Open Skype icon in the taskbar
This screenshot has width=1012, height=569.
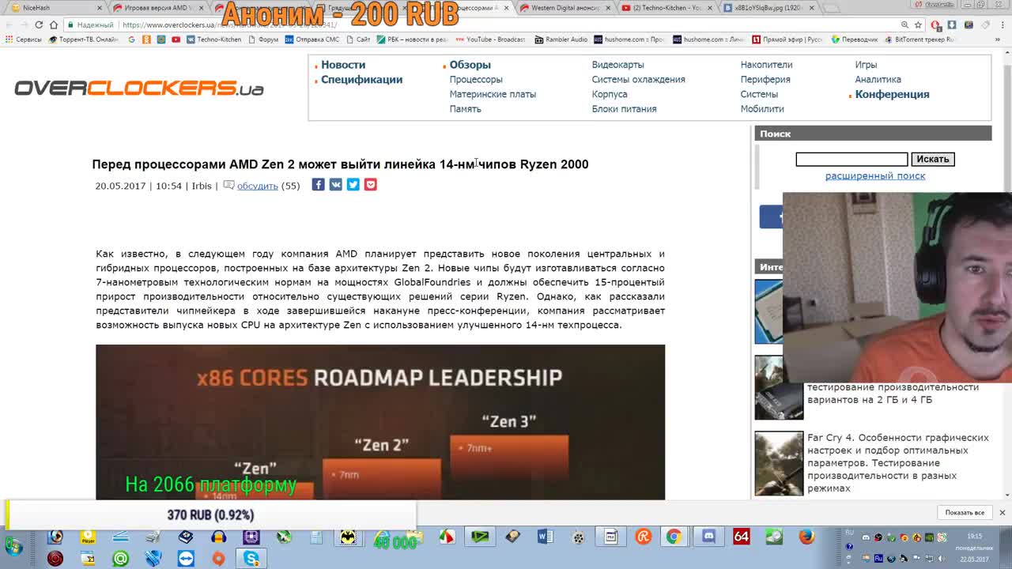[251, 559]
